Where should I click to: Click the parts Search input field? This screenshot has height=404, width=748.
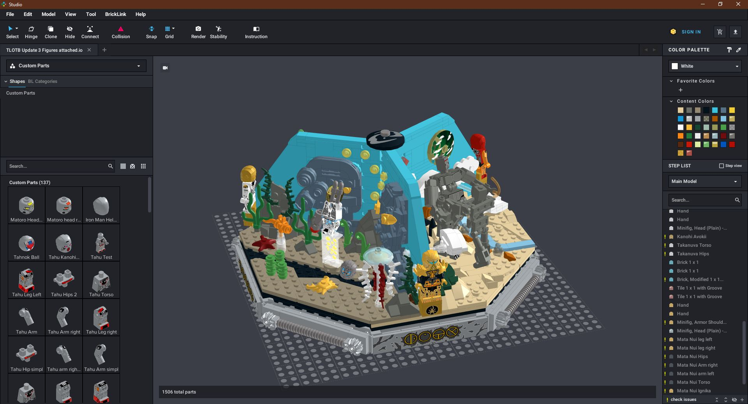pos(57,166)
